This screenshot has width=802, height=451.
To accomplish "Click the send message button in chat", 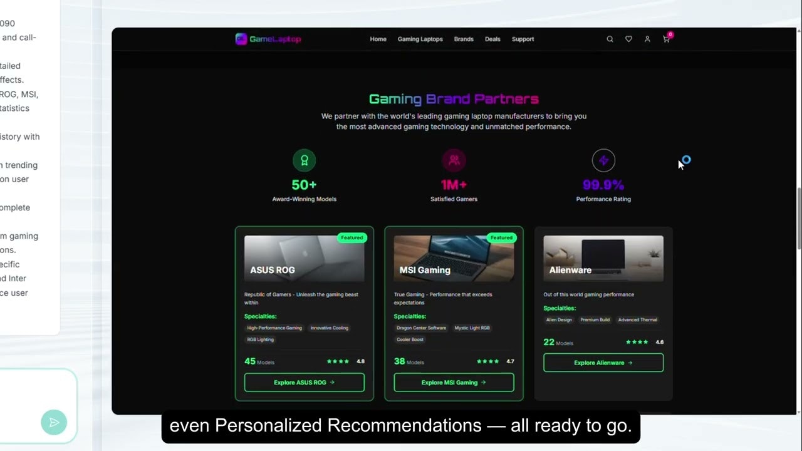I will (x=54, y=422).
